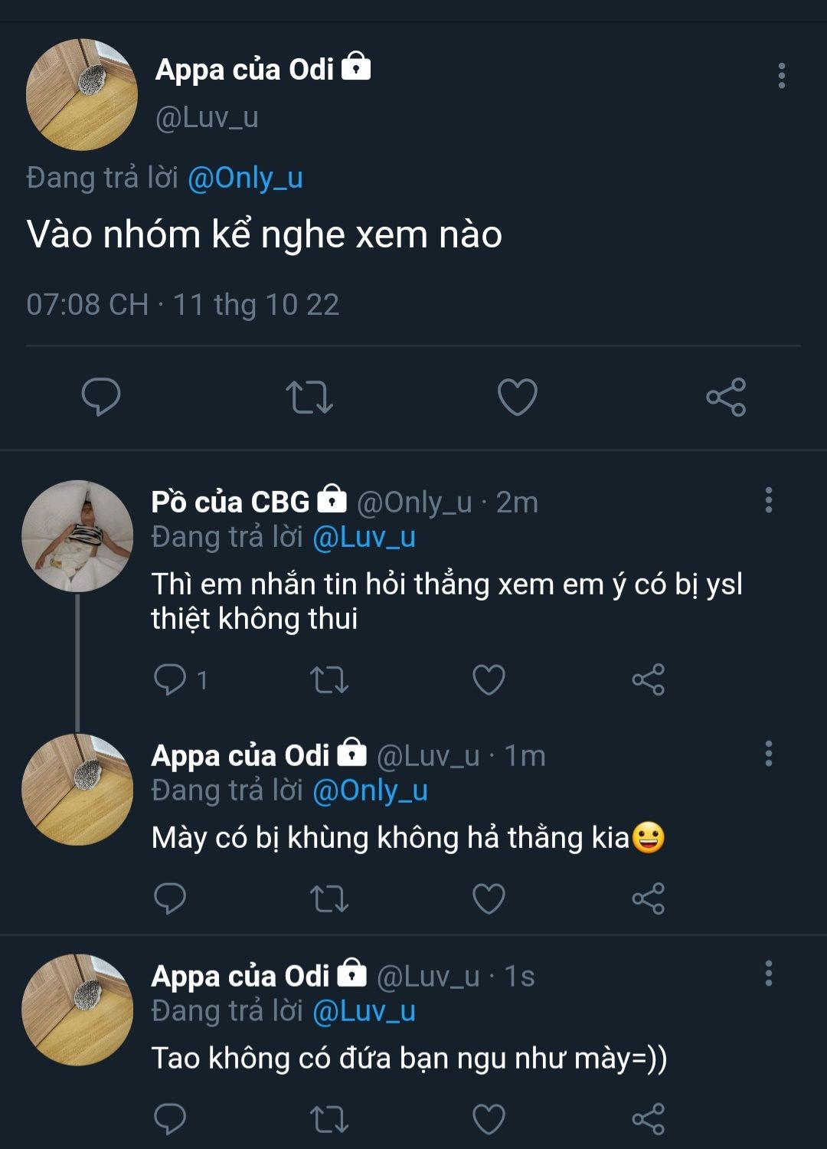Screen dimensions: 827x1149
Task: Retweet the "Mày có bị khùng" reply
Action: pyautogui.click(x=329, y=899)
